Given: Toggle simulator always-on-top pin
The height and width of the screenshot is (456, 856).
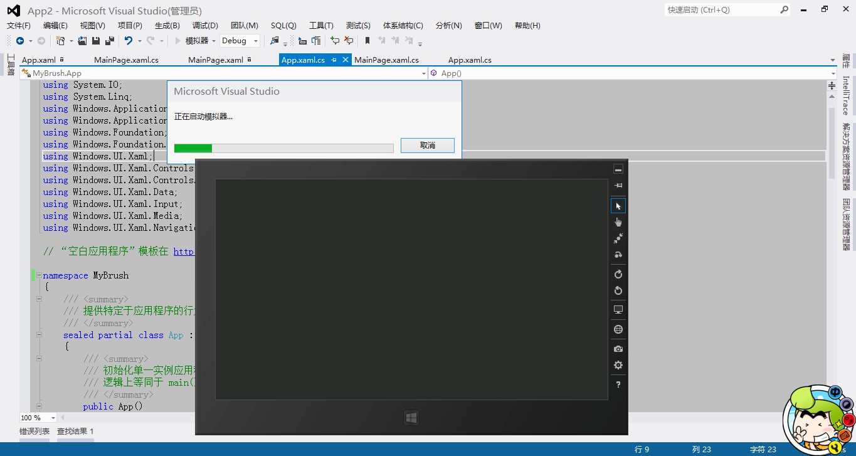Looking at the screenshot, I should coord(618,186).
